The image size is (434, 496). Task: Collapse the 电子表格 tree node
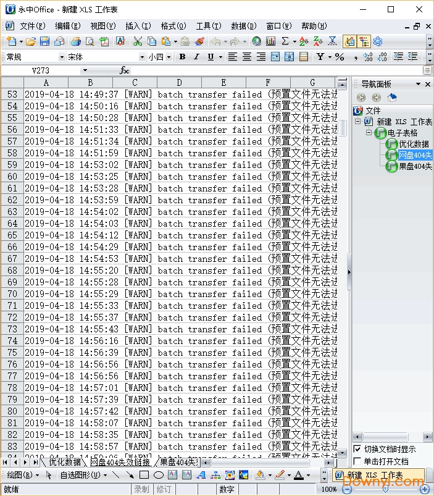point(369,133)
